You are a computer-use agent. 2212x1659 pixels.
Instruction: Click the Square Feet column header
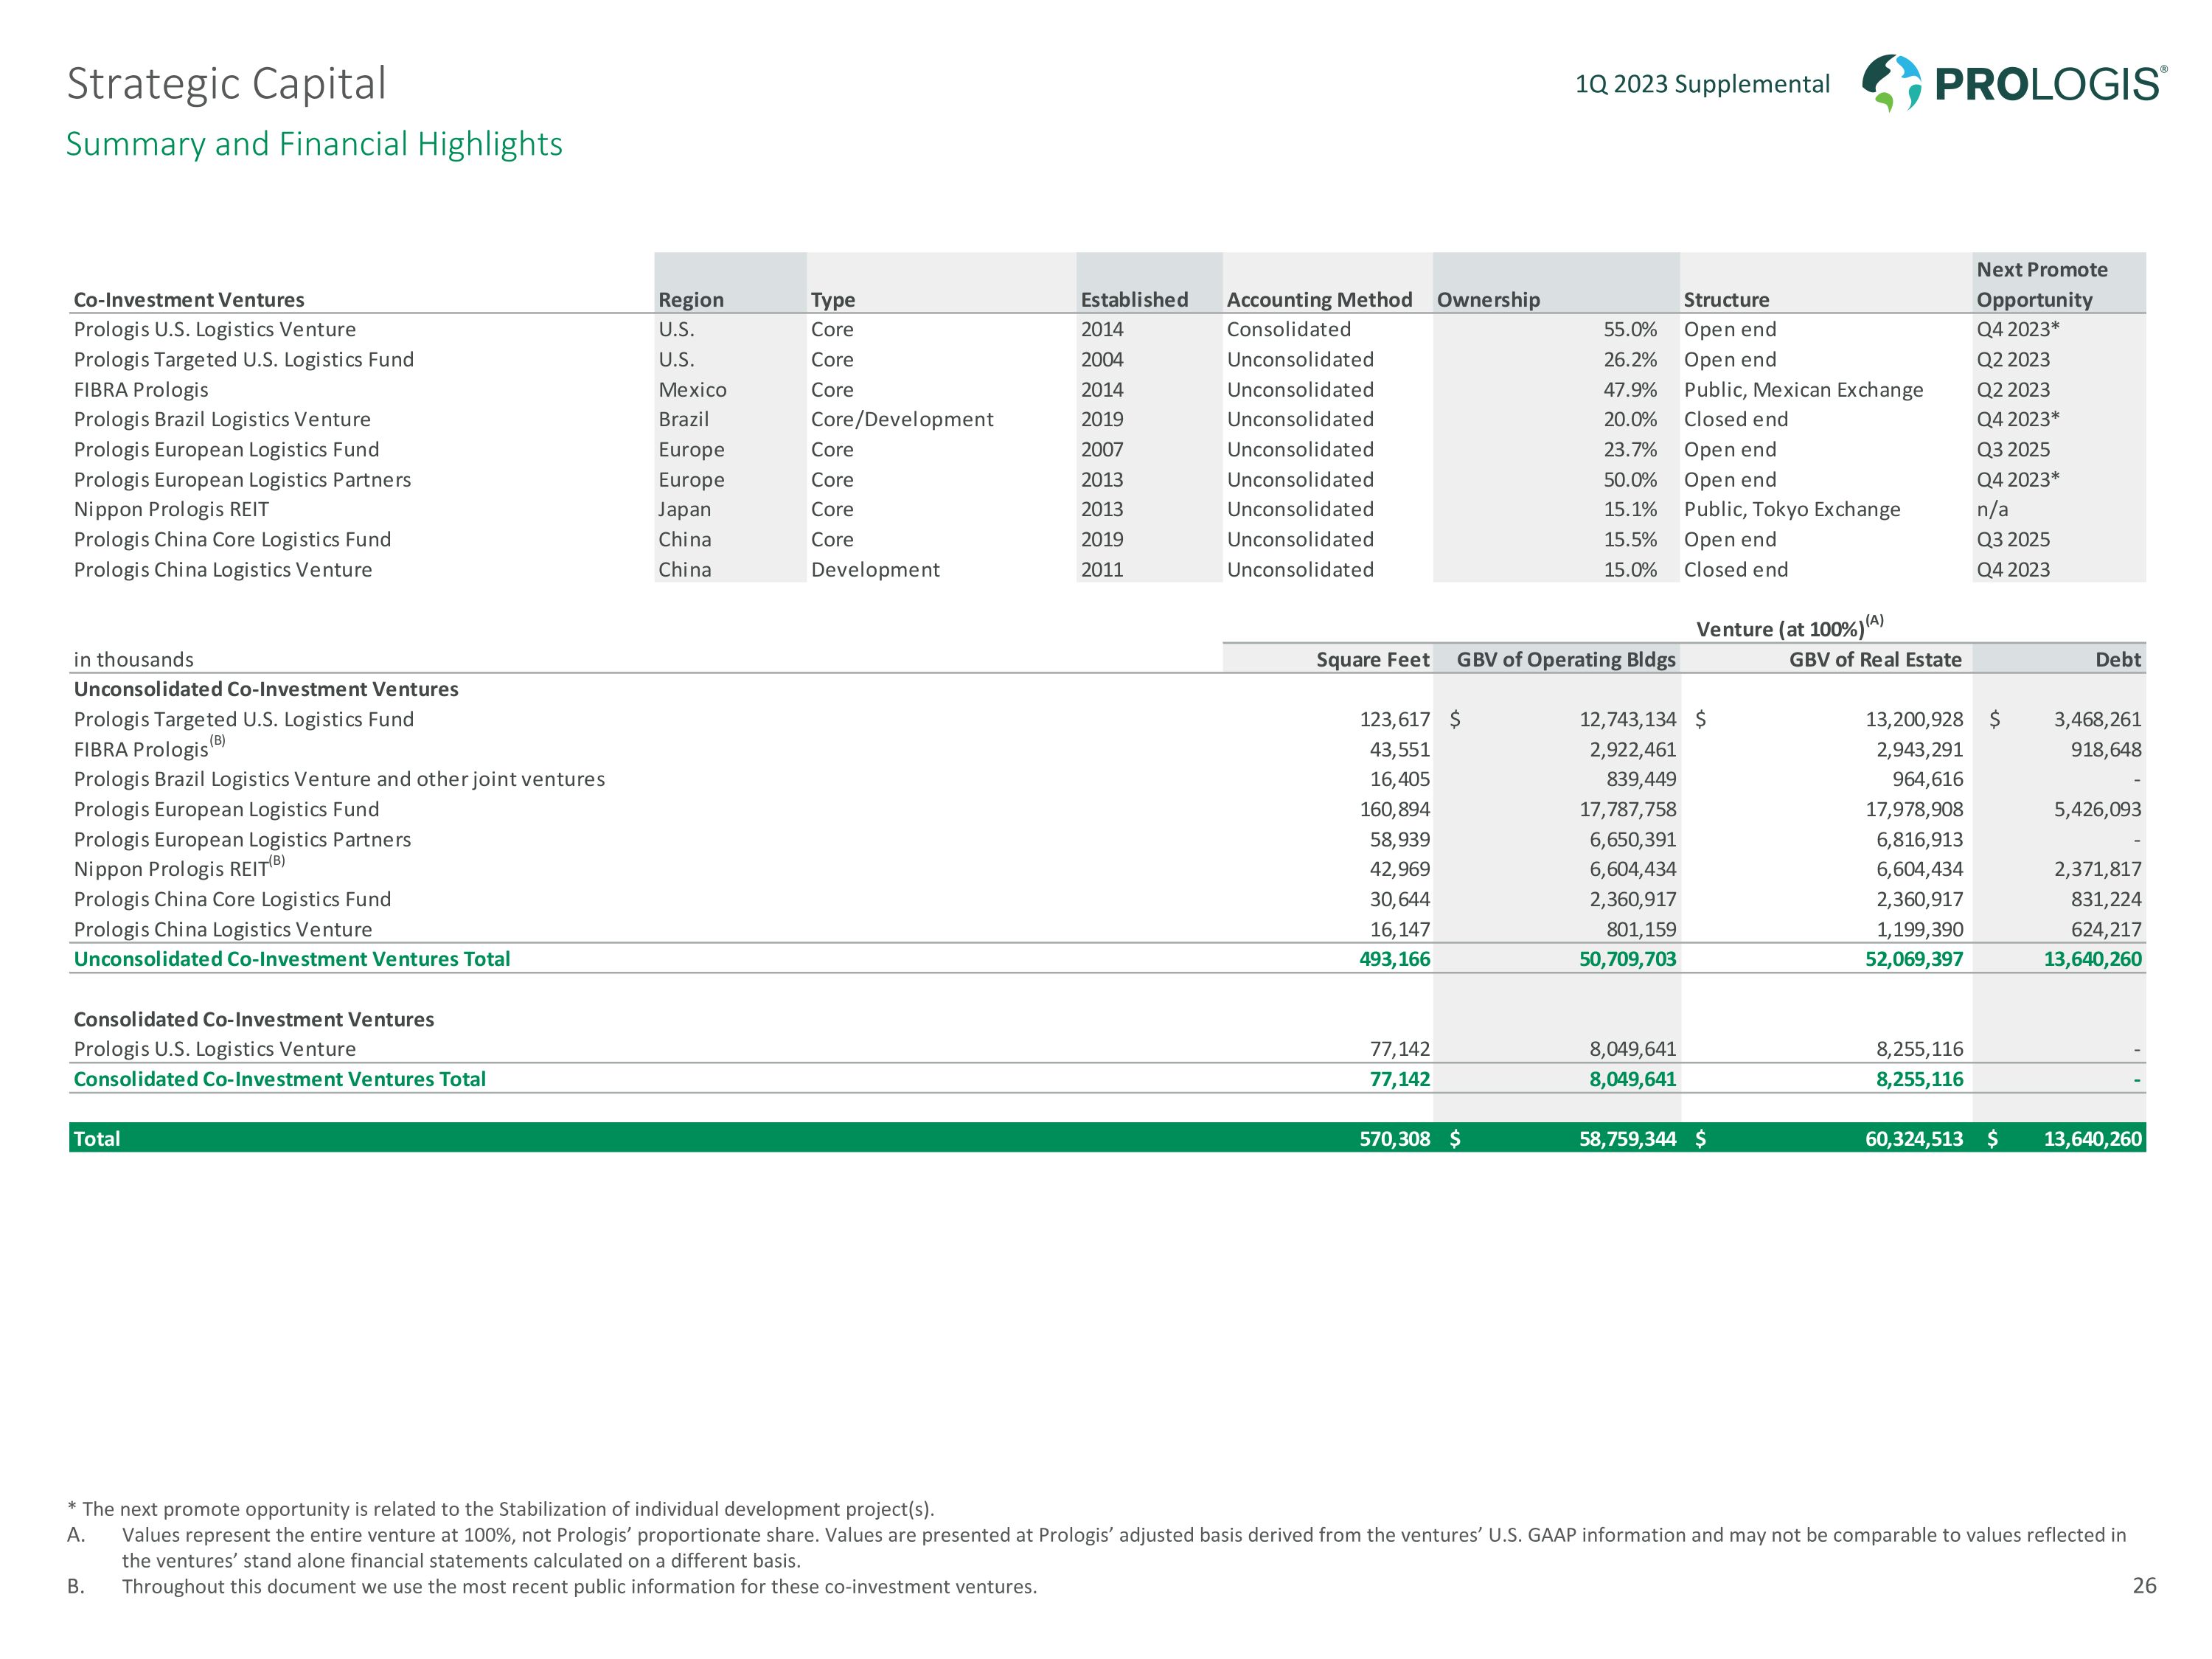point(1372,659)
